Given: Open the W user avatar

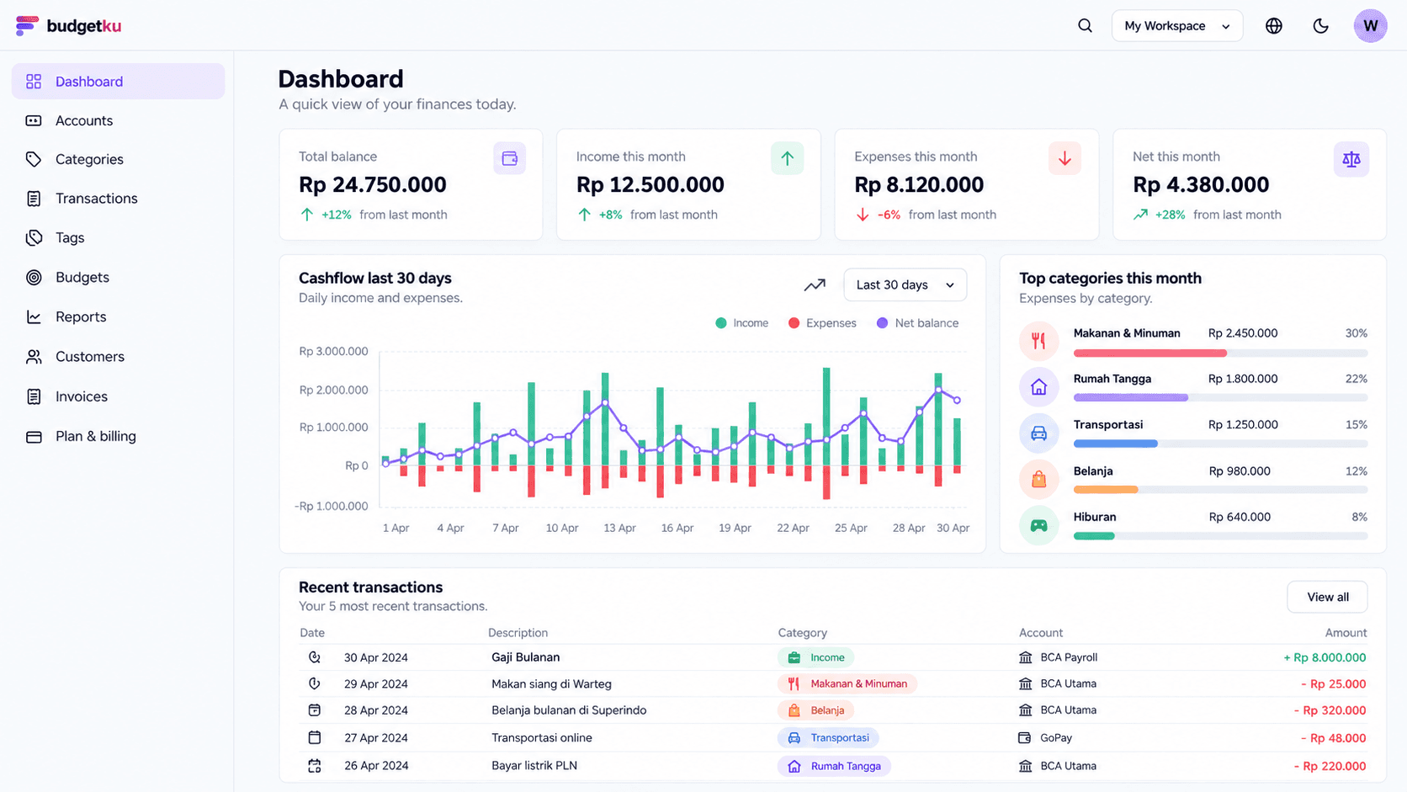Looking at the screenshot, I should coord(1370,26).
